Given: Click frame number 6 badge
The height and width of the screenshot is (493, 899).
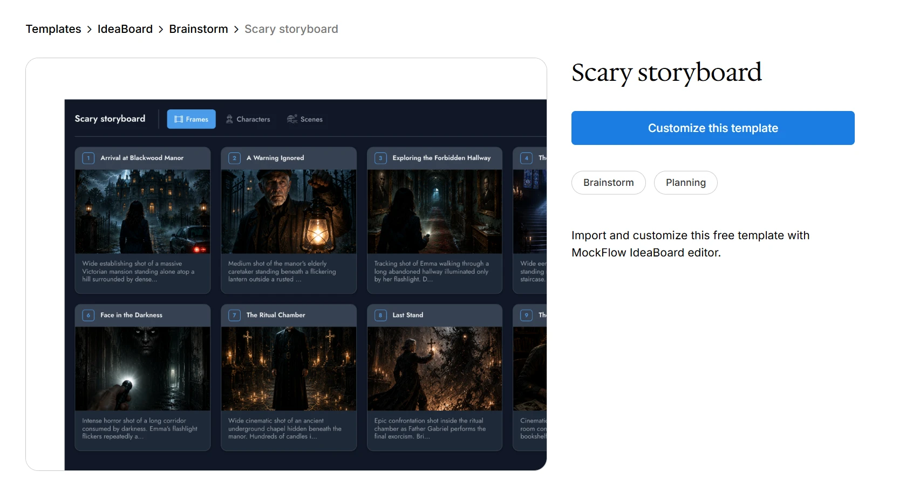Looking at the screenshot, I should [x=88, y=315].
